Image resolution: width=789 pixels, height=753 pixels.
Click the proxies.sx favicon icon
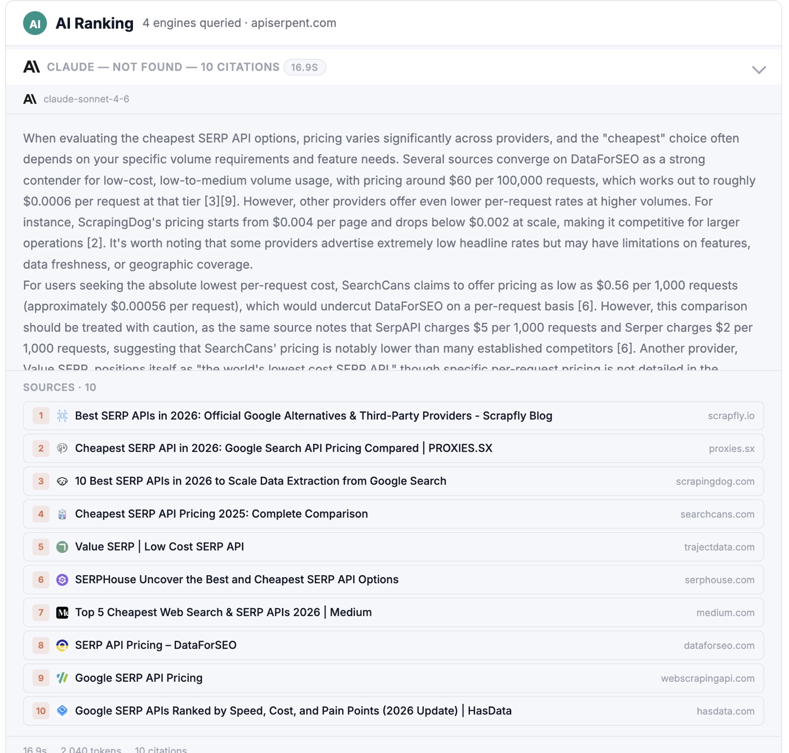[62, 448]
